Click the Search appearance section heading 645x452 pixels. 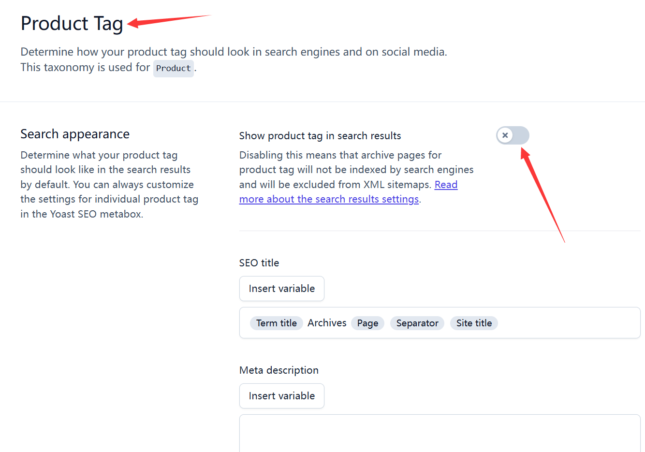(75, 134)
